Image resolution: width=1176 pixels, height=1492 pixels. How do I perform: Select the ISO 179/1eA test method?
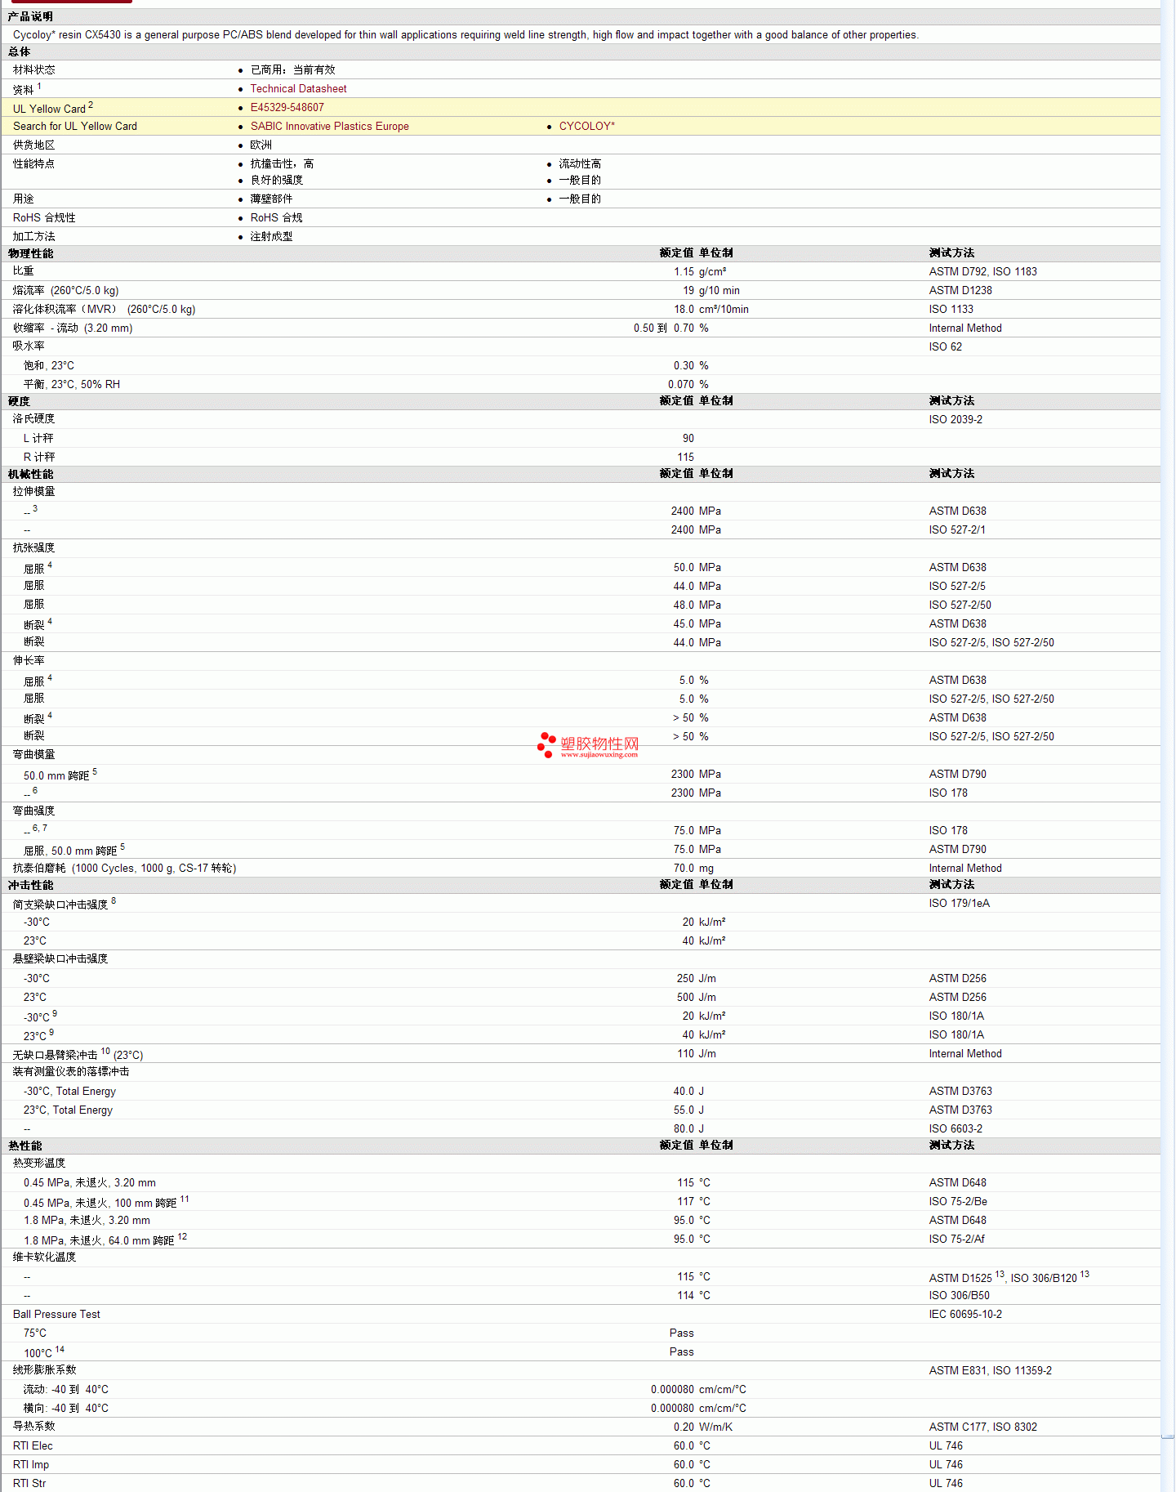click(959, 903)
